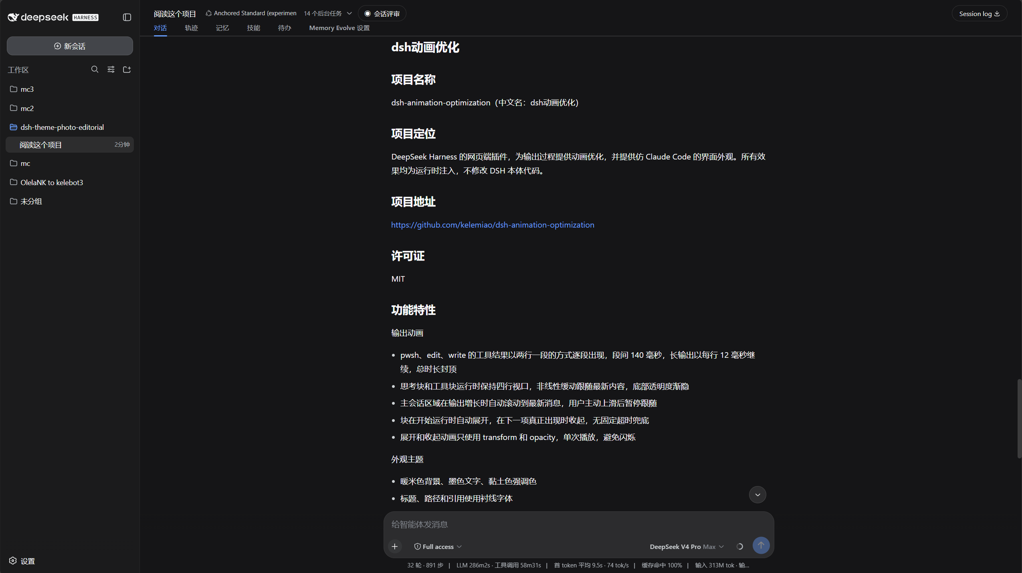Click LLM 286m2s status entry
This screenshot has height=573, width=1022.
pos(499,565)
